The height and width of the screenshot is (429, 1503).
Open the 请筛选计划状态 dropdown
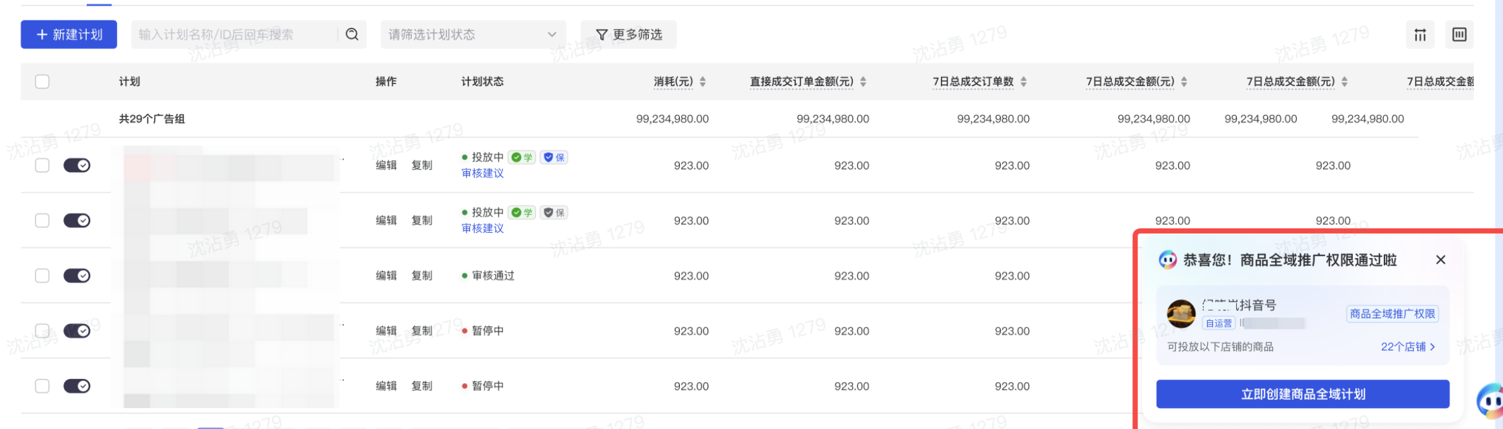point(473,34)
